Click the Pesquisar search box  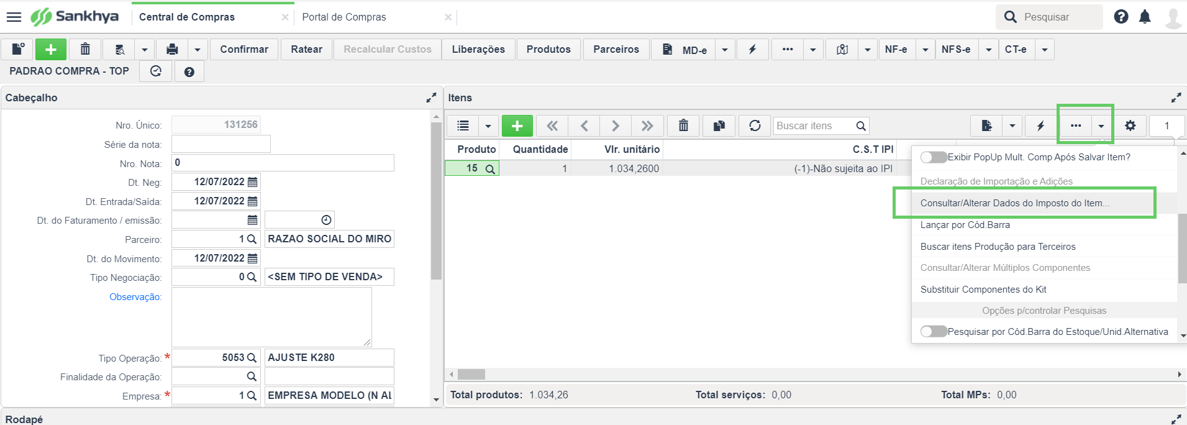[1050, 17]
